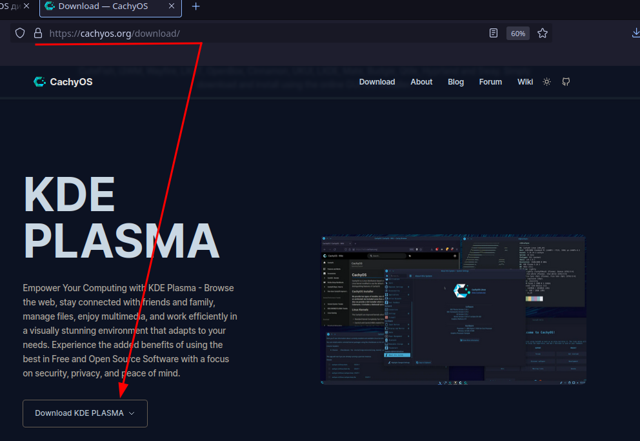Bookmark this page with the star icon
Screen dimensions: 640x441
click(x=542, y=33)
